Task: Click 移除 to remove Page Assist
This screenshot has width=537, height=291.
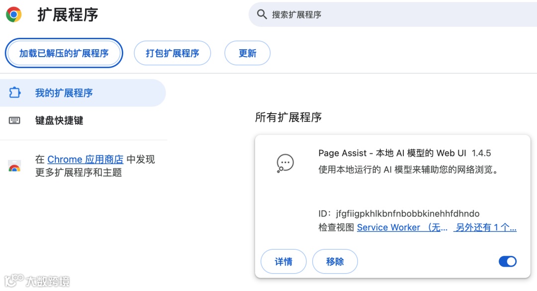Action: [335, 262]
